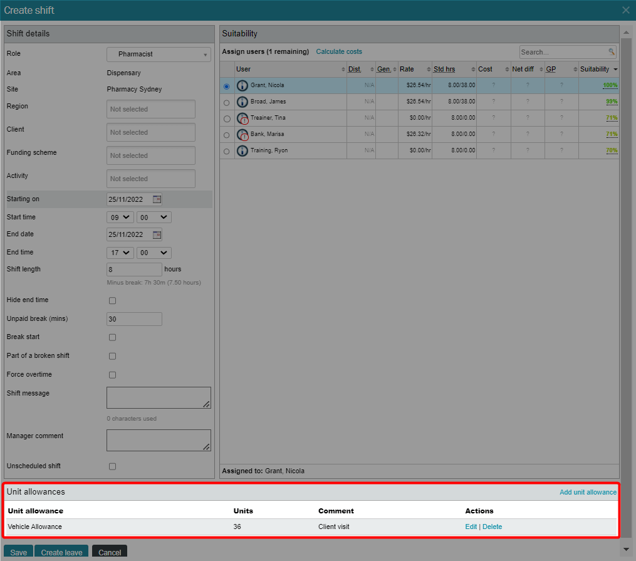This screenshot has height=561, width=636.
Task: Open the Client selector
Action: click(x=151, y=132)
